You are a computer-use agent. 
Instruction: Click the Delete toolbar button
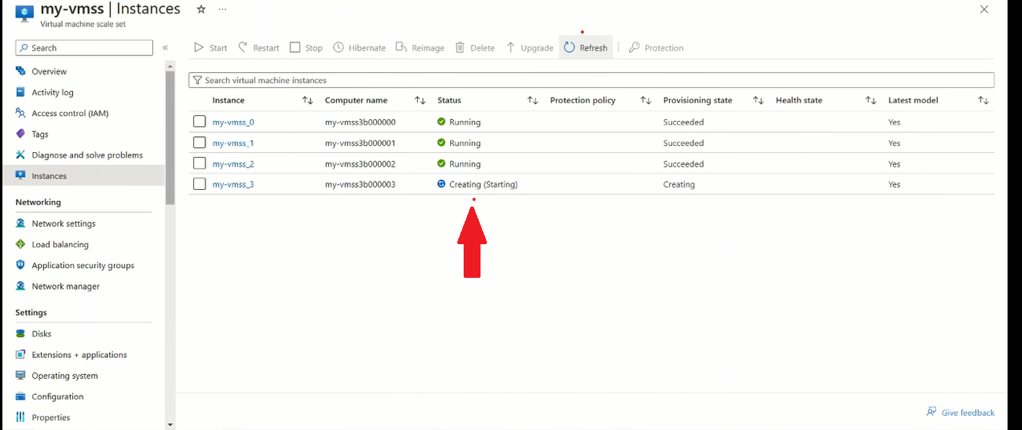coord(475,48)
